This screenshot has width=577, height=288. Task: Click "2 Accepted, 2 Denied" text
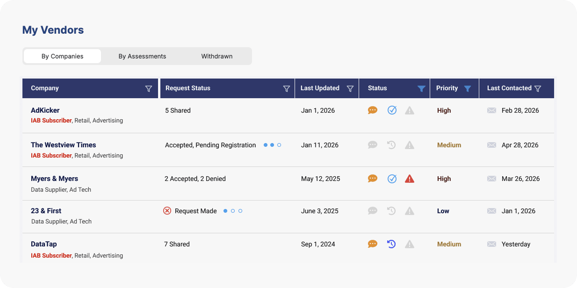click(x=195, y=179)
